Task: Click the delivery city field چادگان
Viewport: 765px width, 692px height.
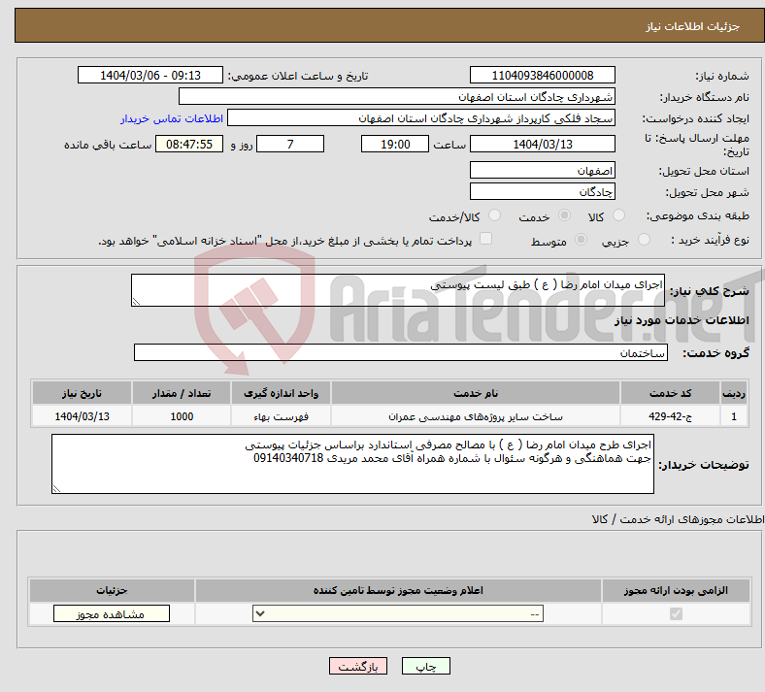Action: [x=543, y=191]
